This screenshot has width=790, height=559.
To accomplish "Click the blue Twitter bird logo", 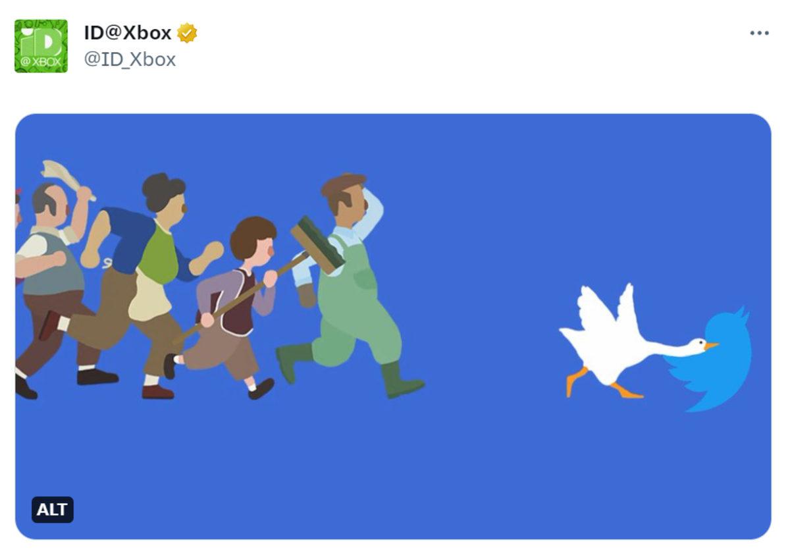I will (714, 362).
